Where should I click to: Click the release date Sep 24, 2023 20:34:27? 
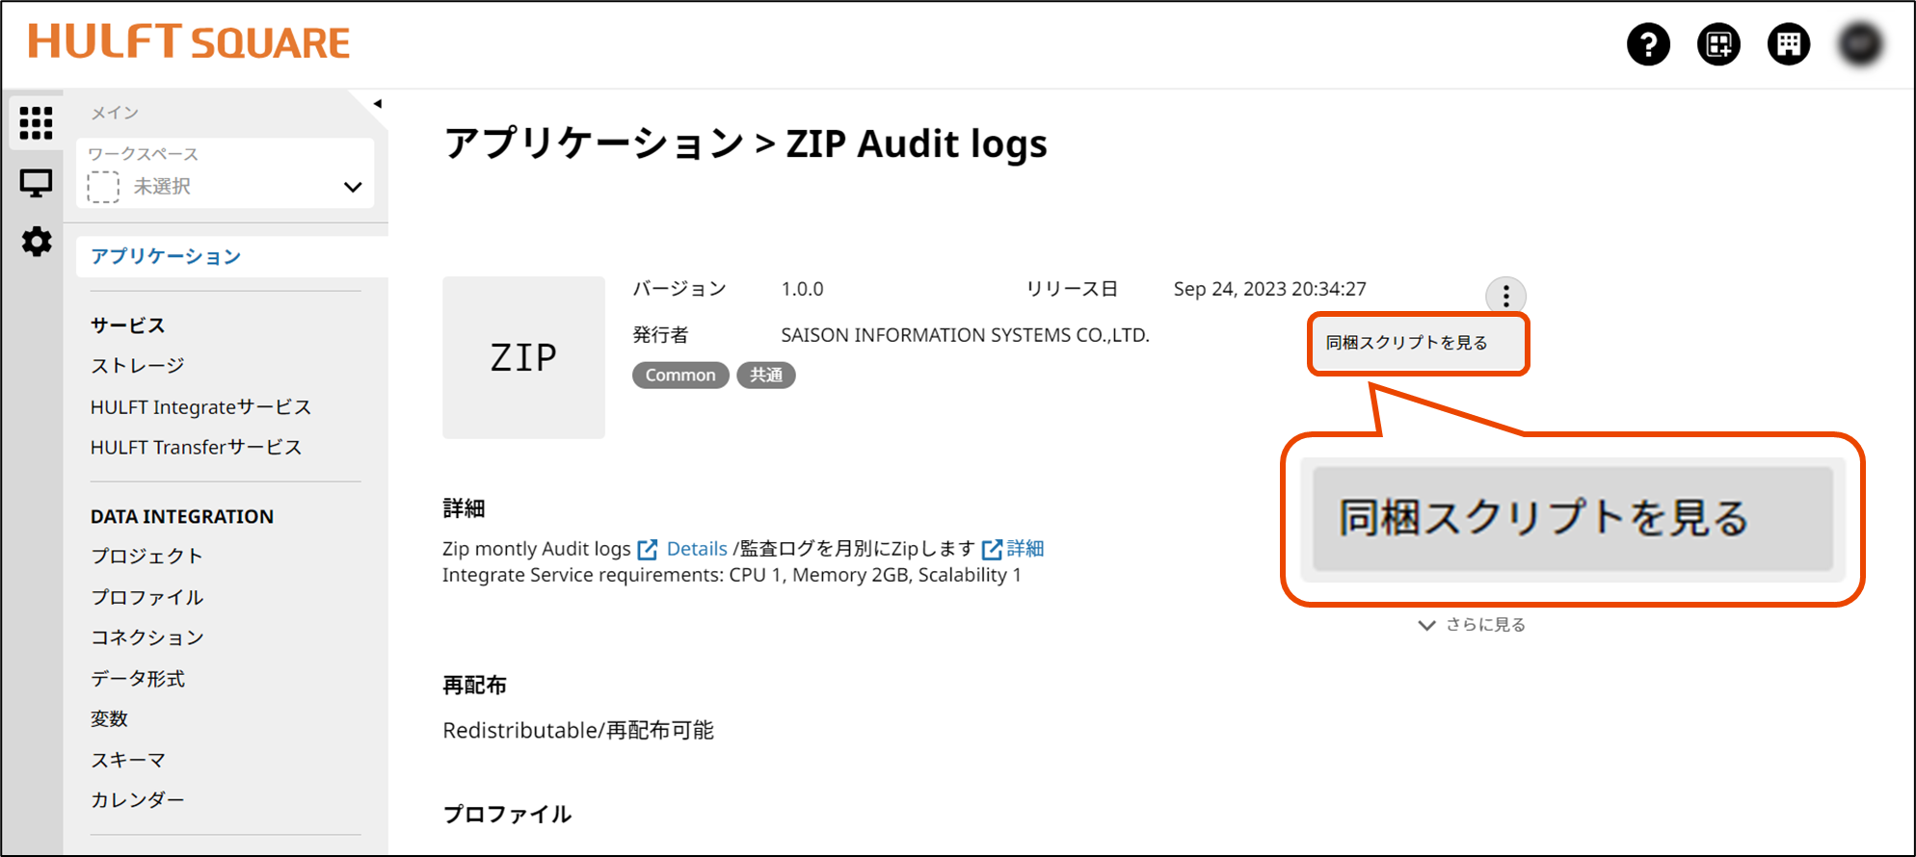1269,289
